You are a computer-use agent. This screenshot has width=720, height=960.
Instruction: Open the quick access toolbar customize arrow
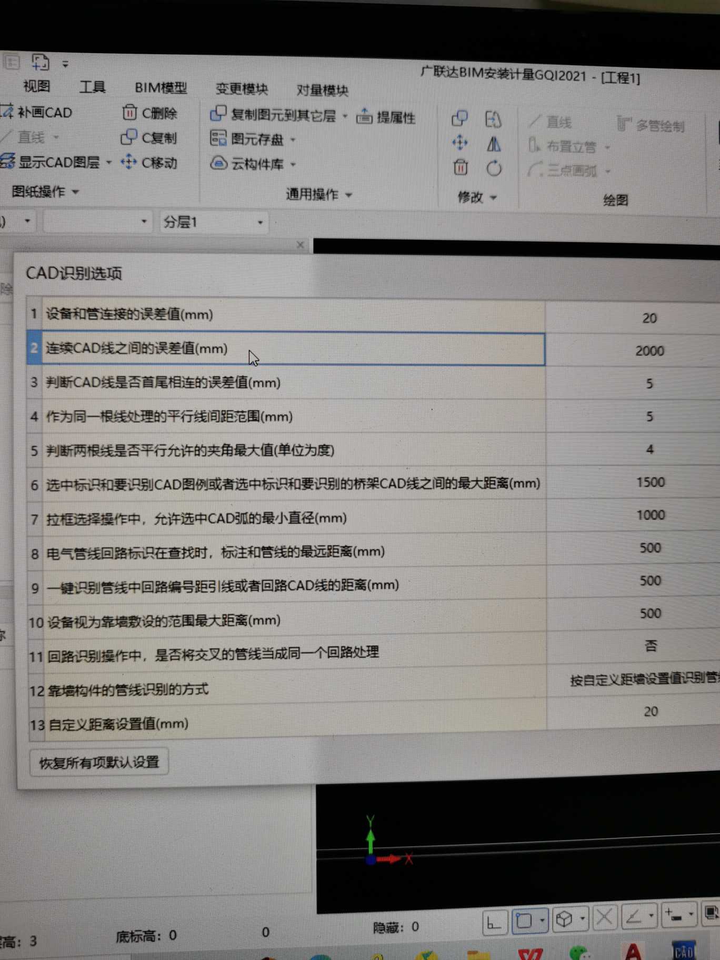click(x=65, y=64)
